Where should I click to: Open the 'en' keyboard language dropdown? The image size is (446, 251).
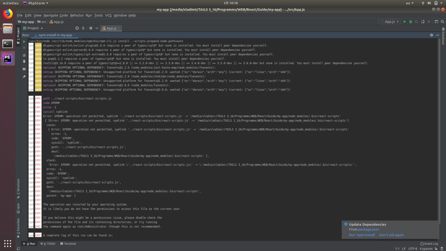click(409, 3)
